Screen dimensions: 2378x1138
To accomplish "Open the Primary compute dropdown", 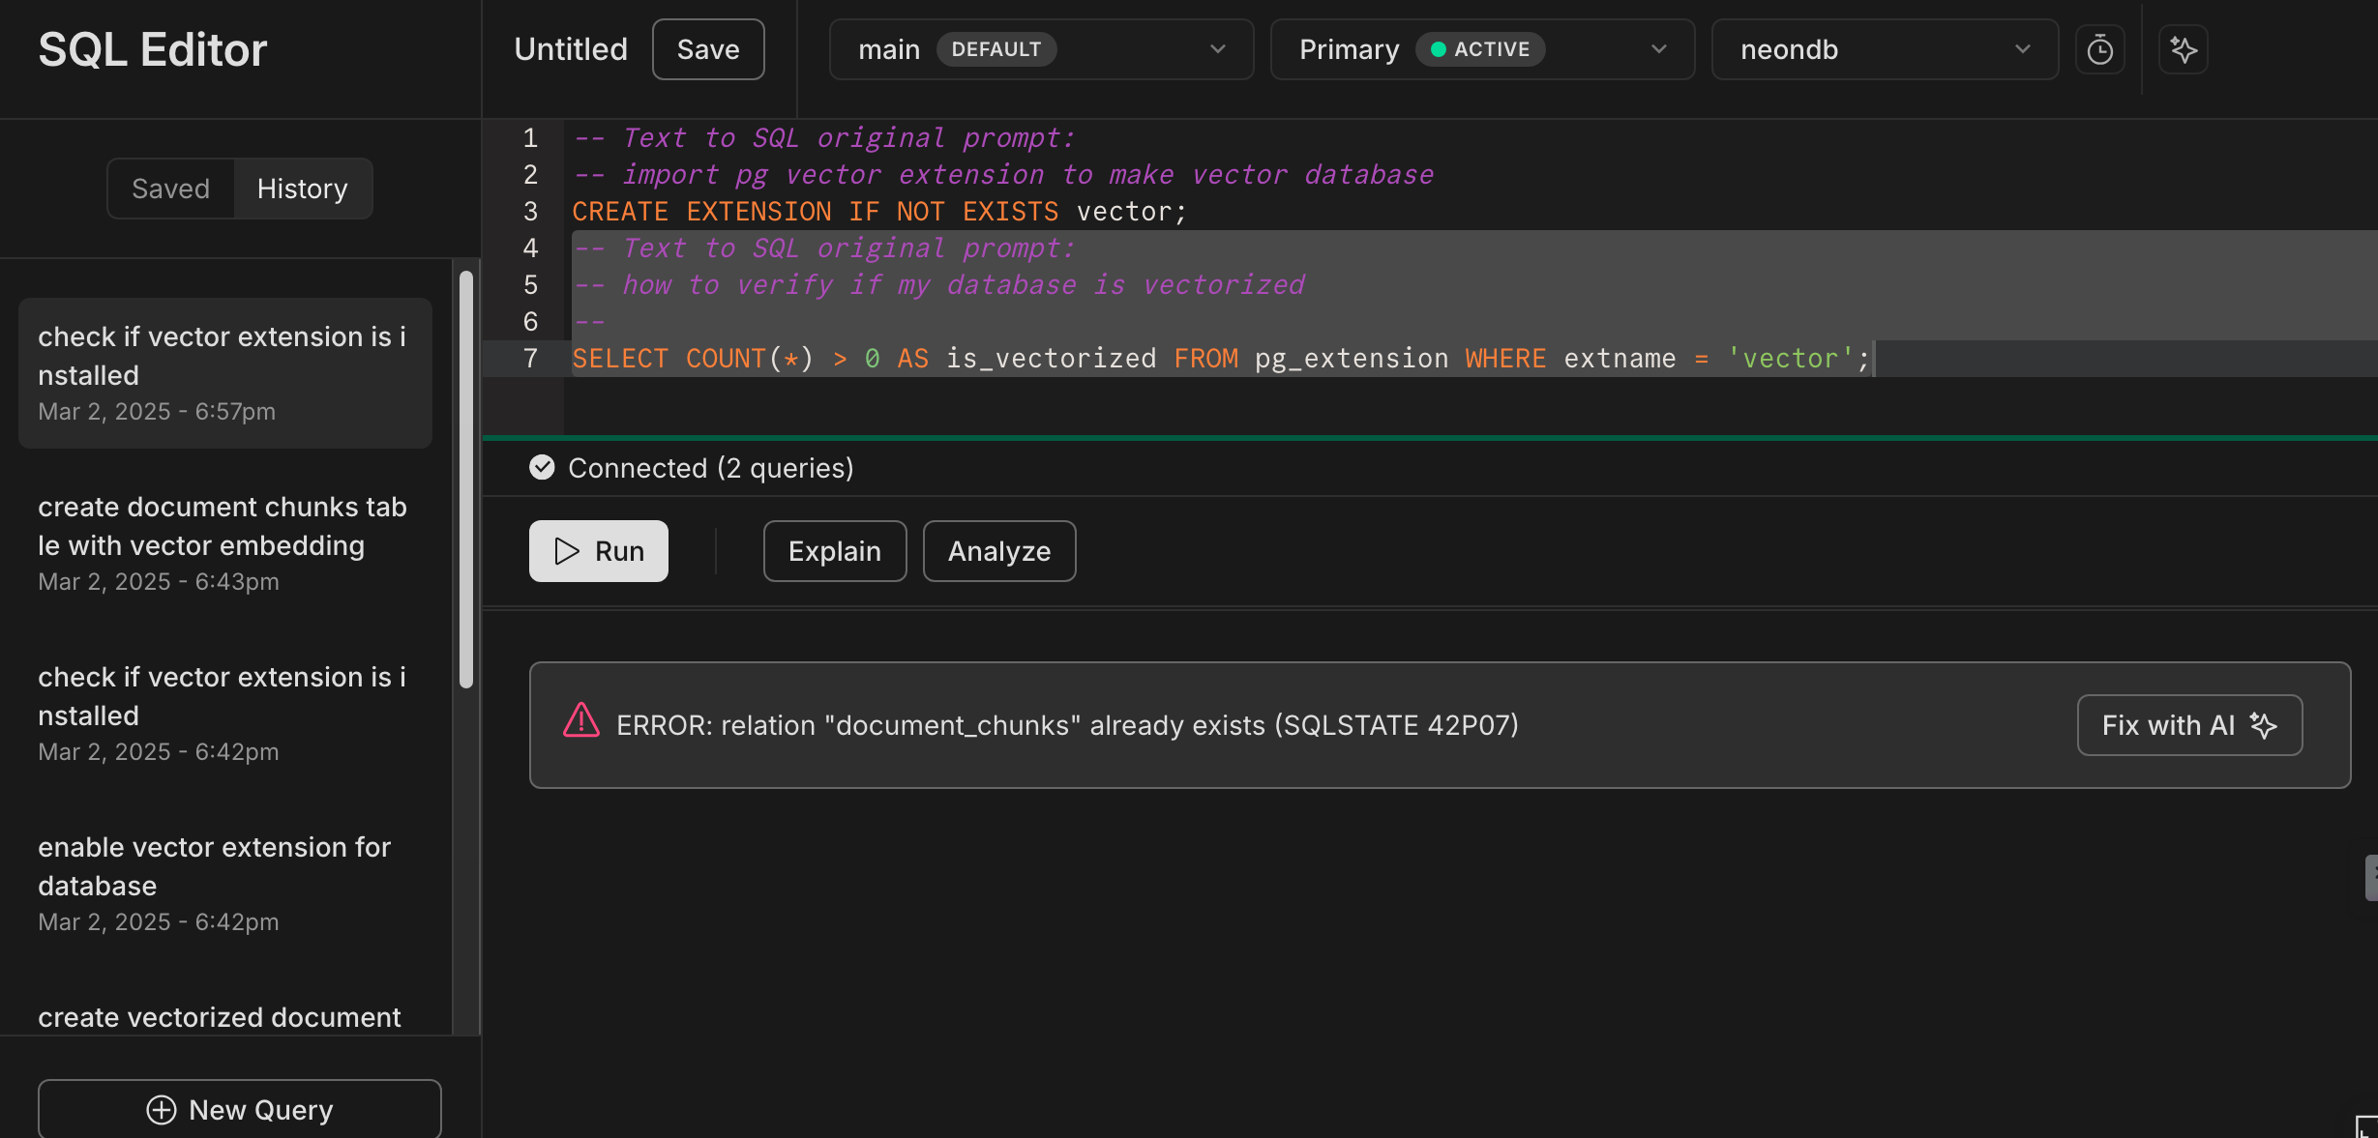I will [1482, 49].
